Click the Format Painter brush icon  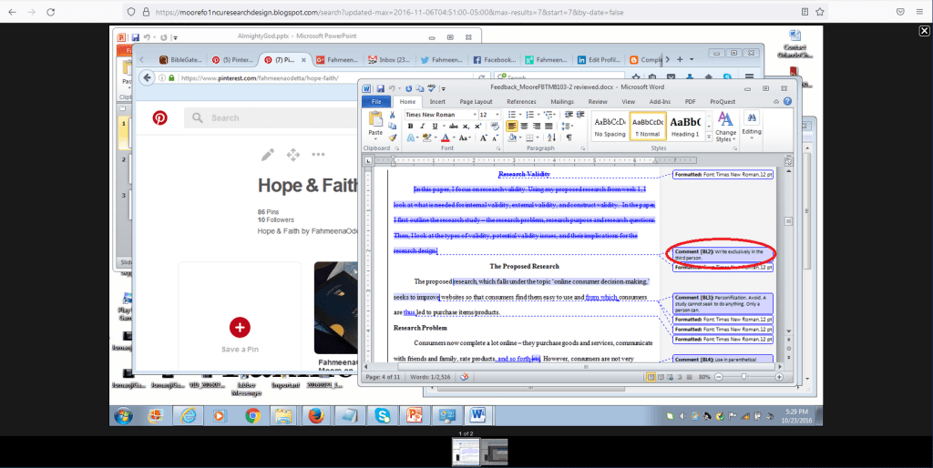point(393,138)
